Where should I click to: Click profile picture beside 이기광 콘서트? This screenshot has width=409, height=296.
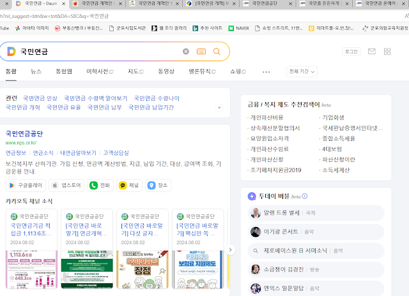click(x=256, y=232)
